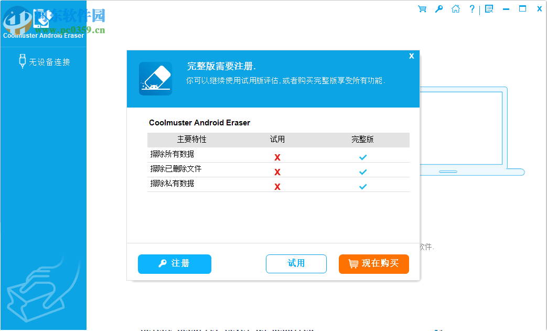The image size is (547, 331).
Task: Click the feedback log icon in the title bar
Action: click(x=489, y=9)
